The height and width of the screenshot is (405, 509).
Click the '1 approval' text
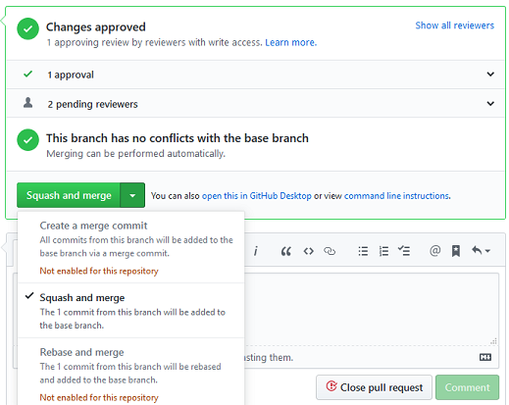71,75
